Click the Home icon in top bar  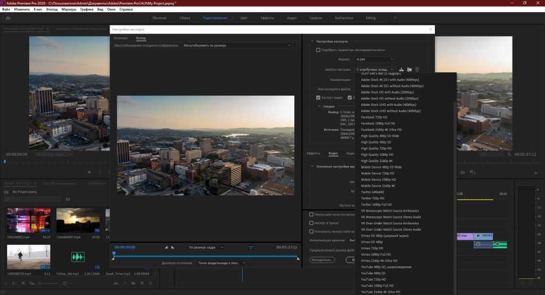(x=8, y=18)
